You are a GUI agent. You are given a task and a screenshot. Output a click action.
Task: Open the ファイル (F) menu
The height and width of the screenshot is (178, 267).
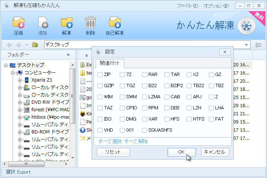187,6
